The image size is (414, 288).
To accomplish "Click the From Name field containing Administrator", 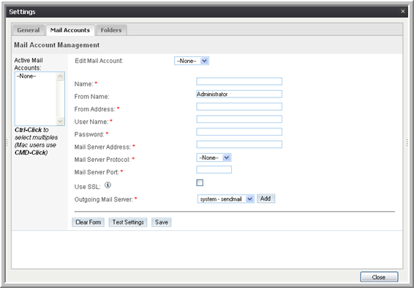I will click(239, 94).
